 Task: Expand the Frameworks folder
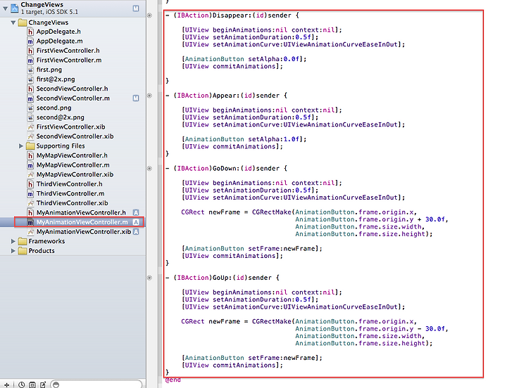pos(13,241)
